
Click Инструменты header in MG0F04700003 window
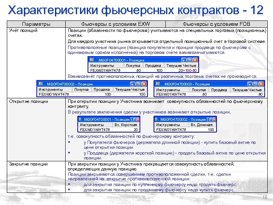click(x=172, y=90)
